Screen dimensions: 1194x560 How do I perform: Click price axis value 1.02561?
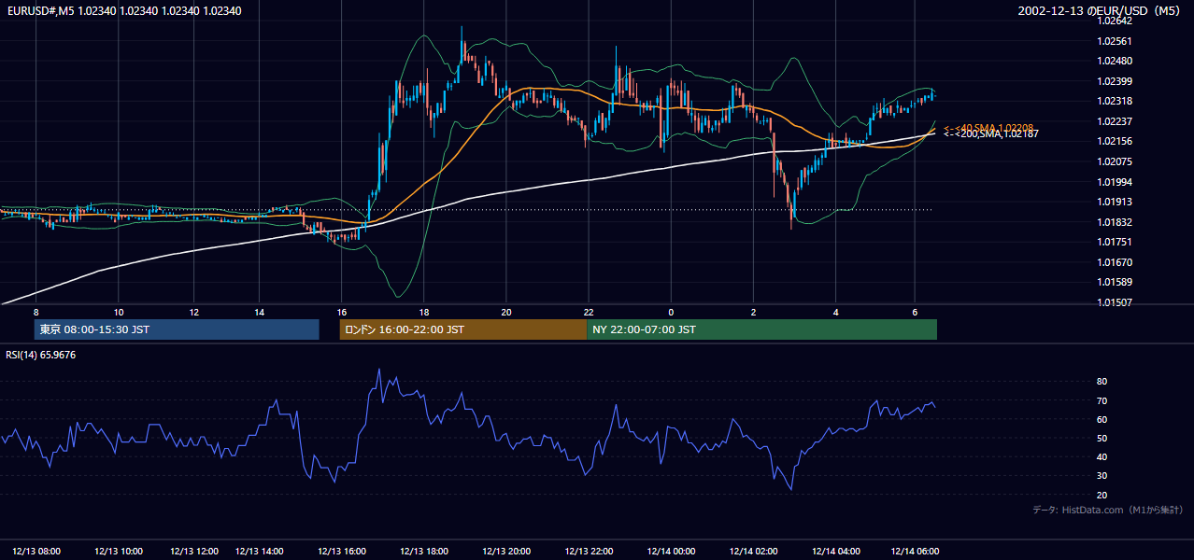click(1116, 41)
